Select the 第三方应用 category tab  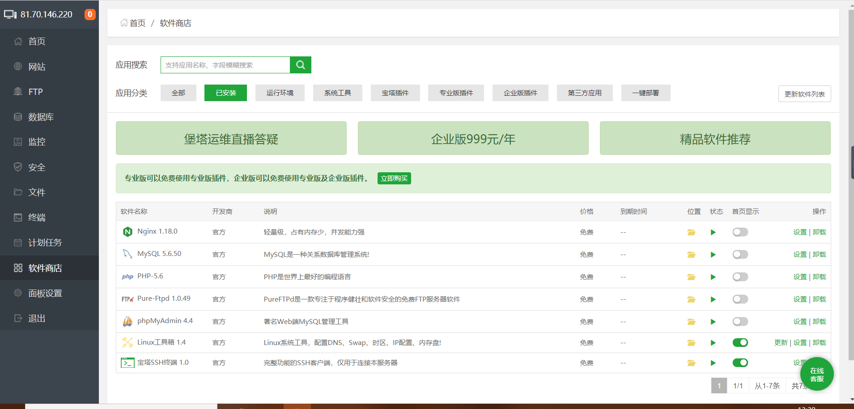click(585, 93)
